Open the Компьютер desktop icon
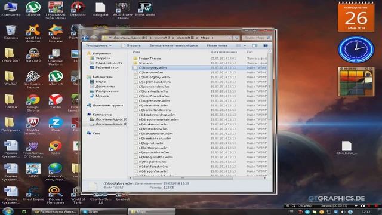 (11, 10)
